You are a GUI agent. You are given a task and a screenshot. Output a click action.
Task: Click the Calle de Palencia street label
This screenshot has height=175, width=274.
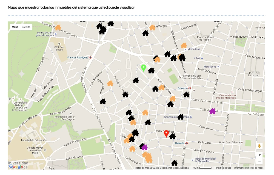click(x=204, y=151)
